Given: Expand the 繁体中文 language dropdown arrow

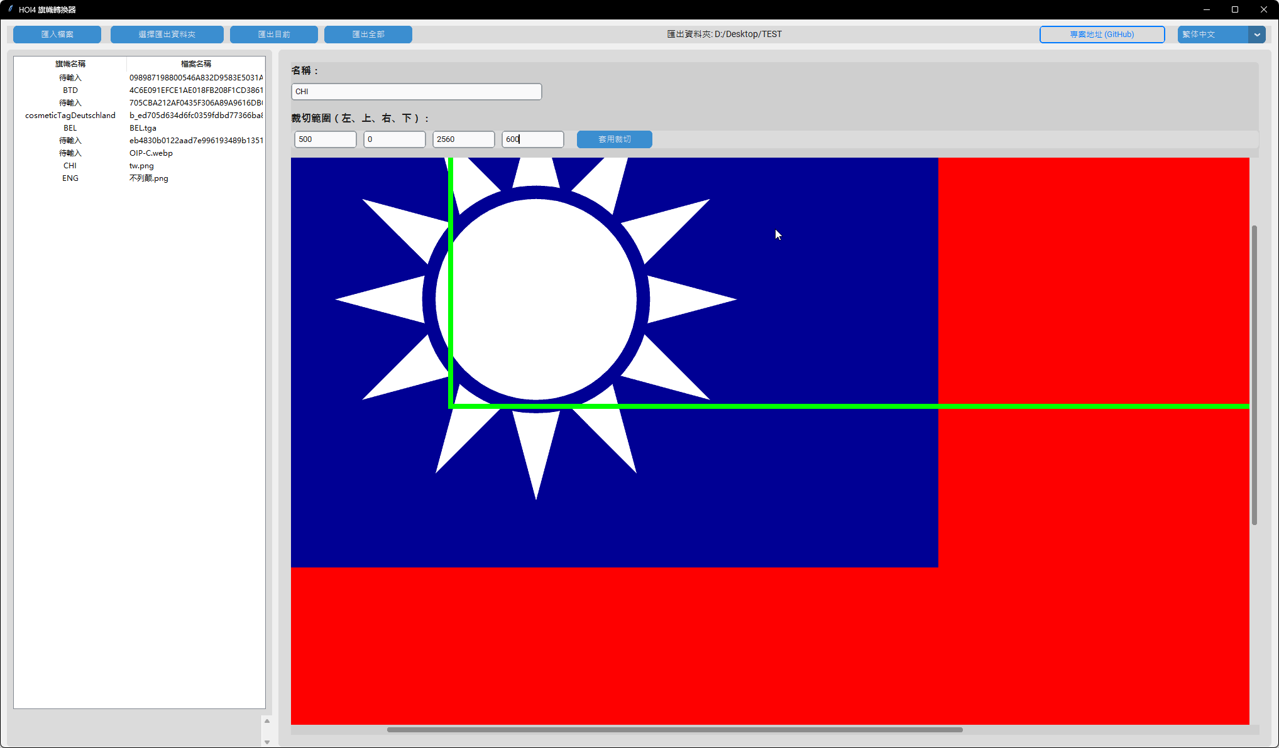Looking at the screenshot, I should (x=1256, y=35).
